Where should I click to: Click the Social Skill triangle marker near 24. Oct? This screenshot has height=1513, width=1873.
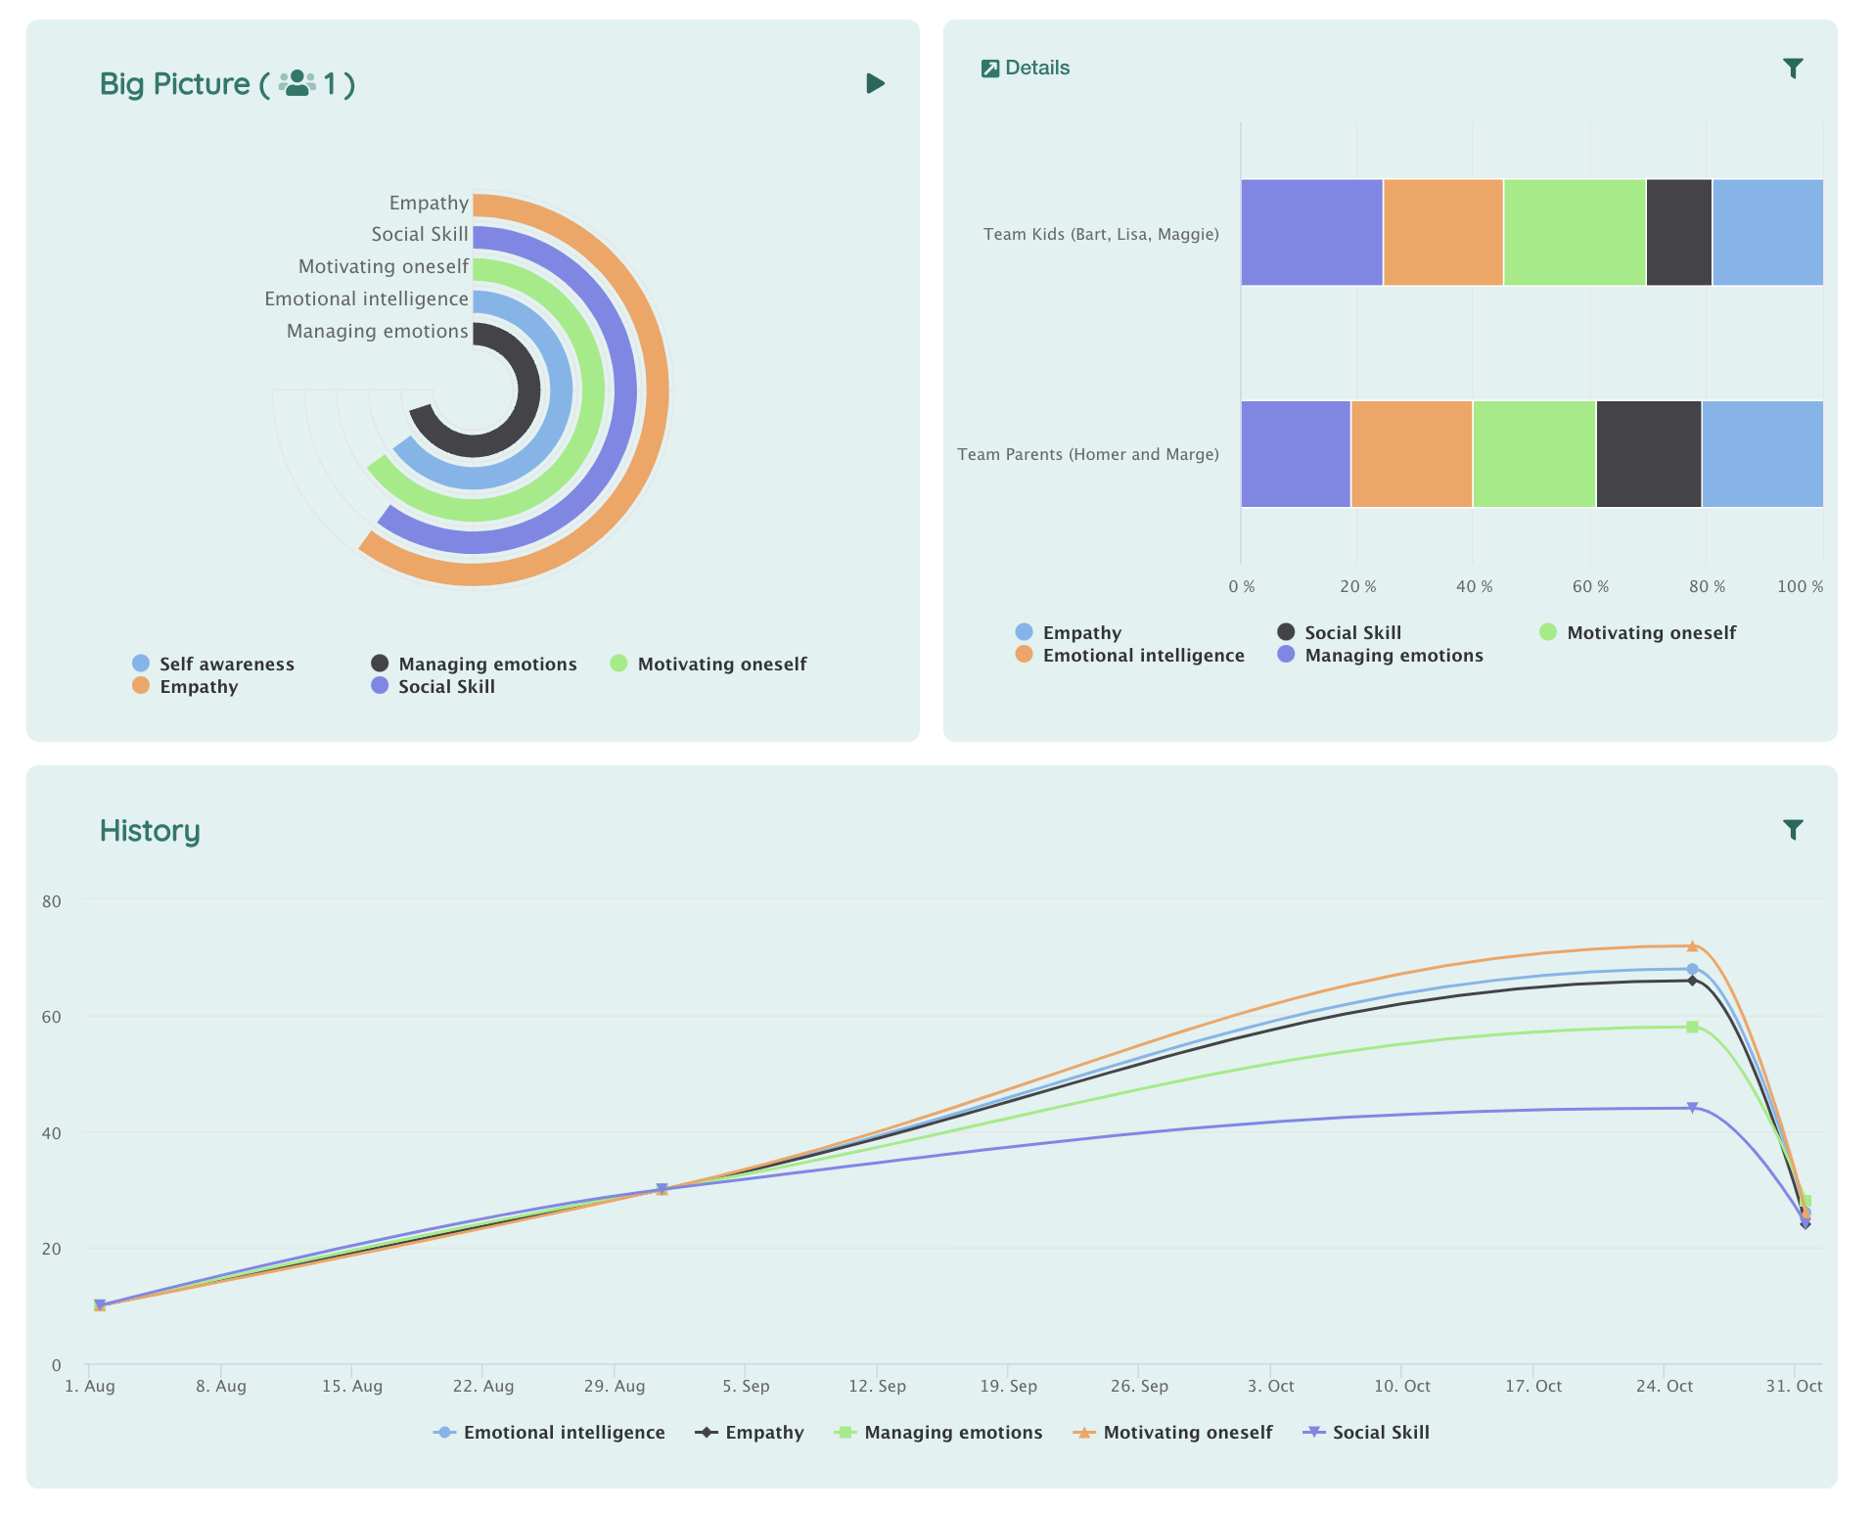[1692, 1108]
